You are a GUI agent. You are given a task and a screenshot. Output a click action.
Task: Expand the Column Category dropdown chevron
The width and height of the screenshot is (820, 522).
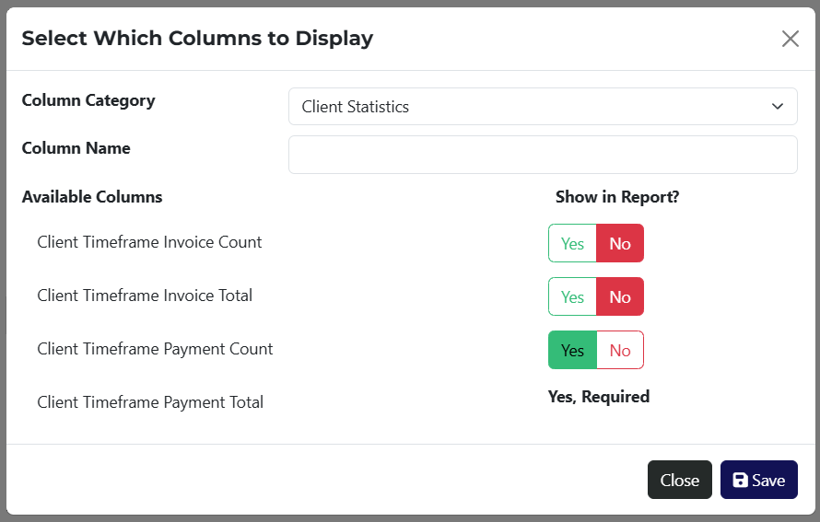pos(777,107)
